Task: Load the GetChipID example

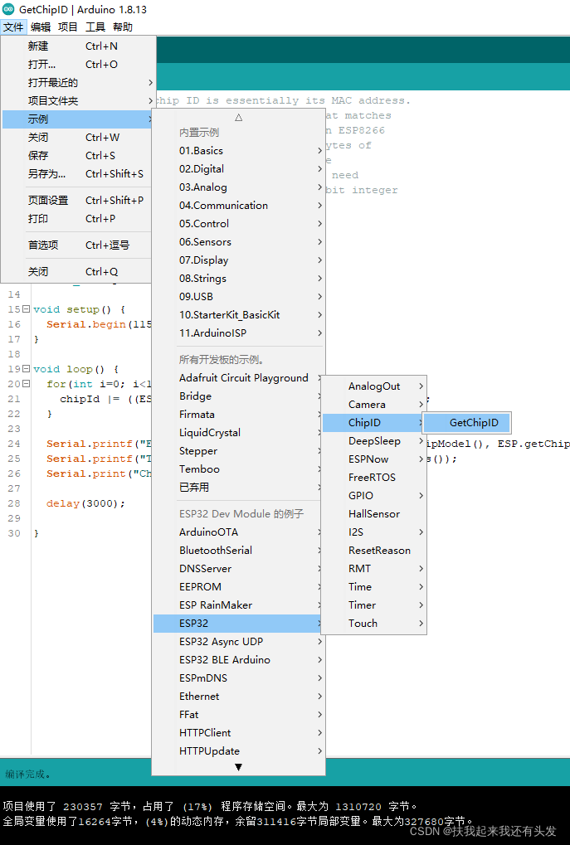Action: [x=466, y=423]
